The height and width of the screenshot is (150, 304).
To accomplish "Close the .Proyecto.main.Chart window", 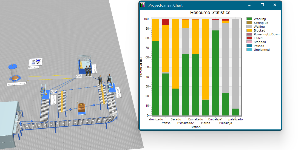I will (x=275, y=5).
